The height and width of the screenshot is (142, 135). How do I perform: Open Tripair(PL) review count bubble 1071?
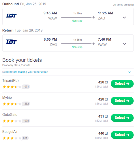[26, 87]
